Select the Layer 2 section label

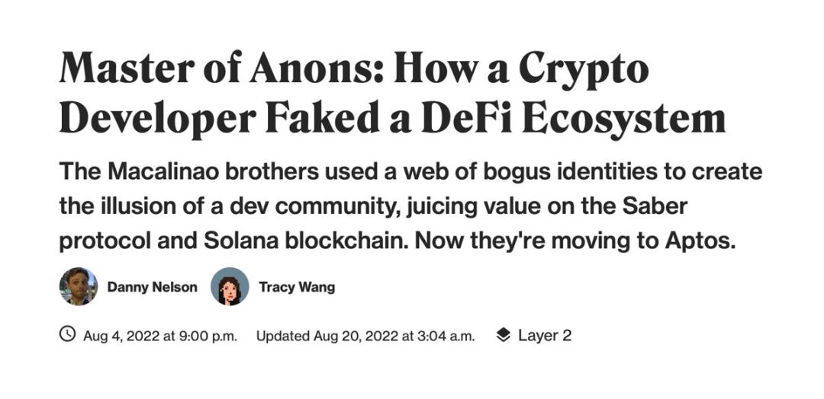click(x=544, y=335)
